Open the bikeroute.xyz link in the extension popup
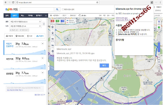This screenshot has height=105, width=168. tap(122, 18)
